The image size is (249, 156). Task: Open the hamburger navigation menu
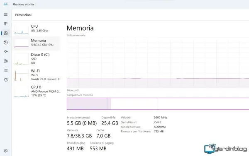(x=6, y=14)
